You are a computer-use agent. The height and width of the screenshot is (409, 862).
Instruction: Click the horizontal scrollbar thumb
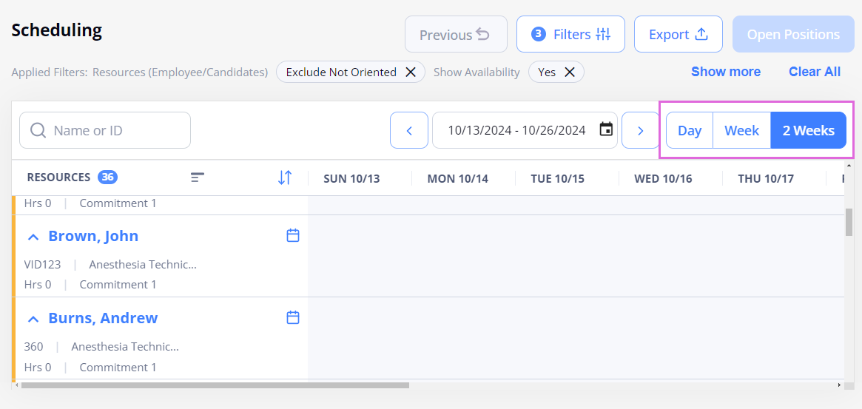coord(215,385)
